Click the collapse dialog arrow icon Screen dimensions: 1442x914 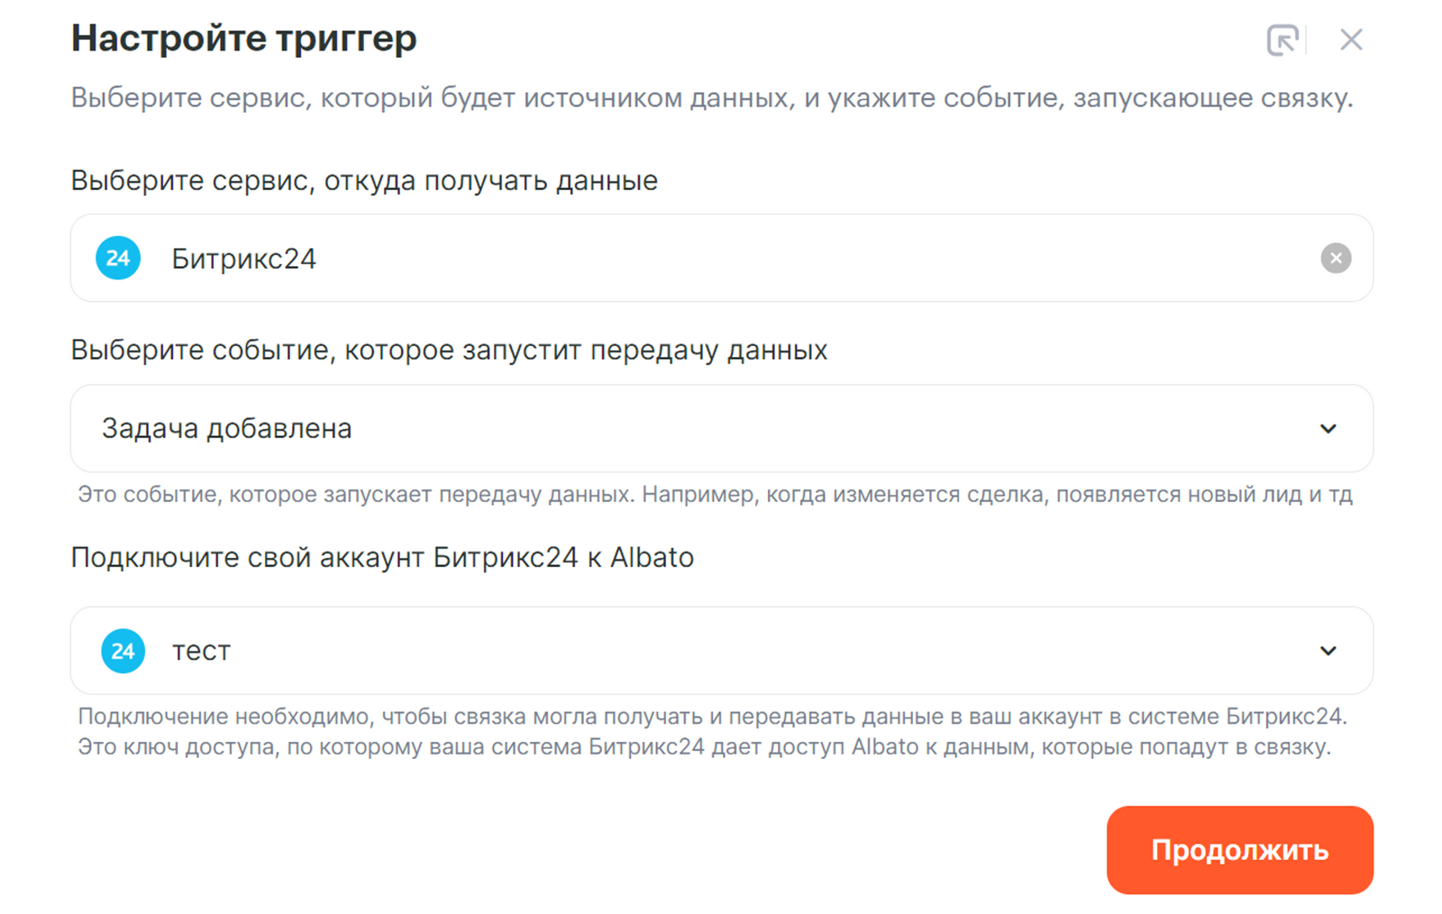[1282, 40]
